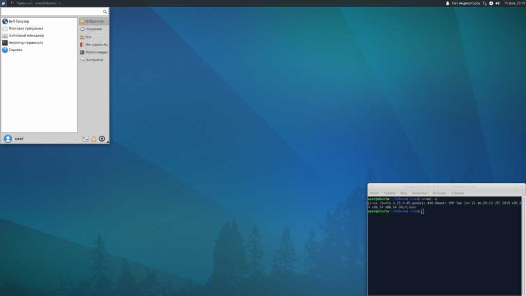This screenshot has height=296, width=526.
Task: Open Почтовая программа from favorites
Action: [x=39, y=29]
